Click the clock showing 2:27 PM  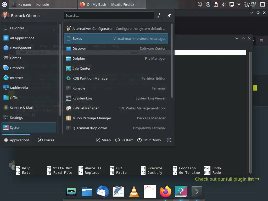pos(250,4)
